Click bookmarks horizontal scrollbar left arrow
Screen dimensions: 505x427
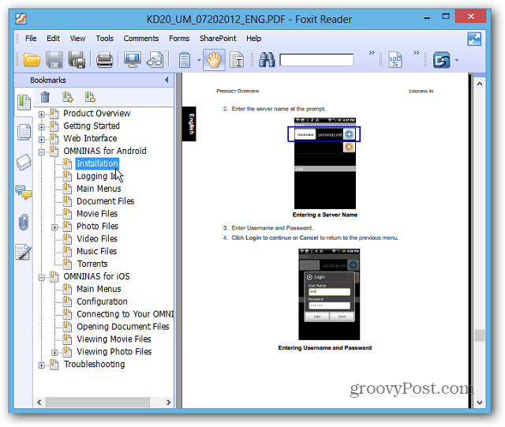pyautogui.click(x=39, y=403)
